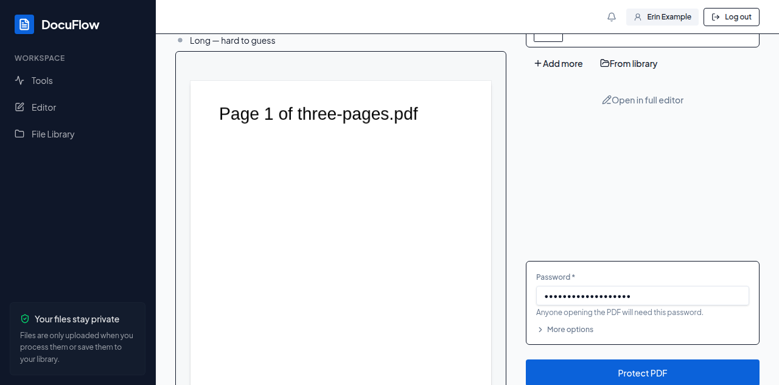Image resolution: width=779 pixels, height=385 pixels.
Task: Click the DocuFlow logo icon
Action: point(24,24)
